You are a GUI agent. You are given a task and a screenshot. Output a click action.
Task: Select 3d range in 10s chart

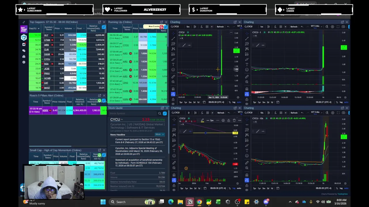coord(268,188)
